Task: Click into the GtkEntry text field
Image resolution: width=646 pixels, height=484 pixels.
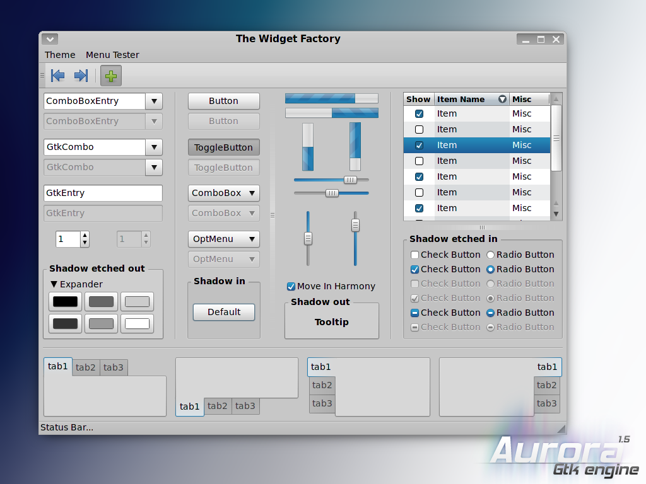Action: tap(103, 193)
